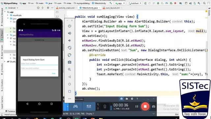211x119 pixels.
Task: Open the SDK Manager icon
Action: (x=199, y=3)
